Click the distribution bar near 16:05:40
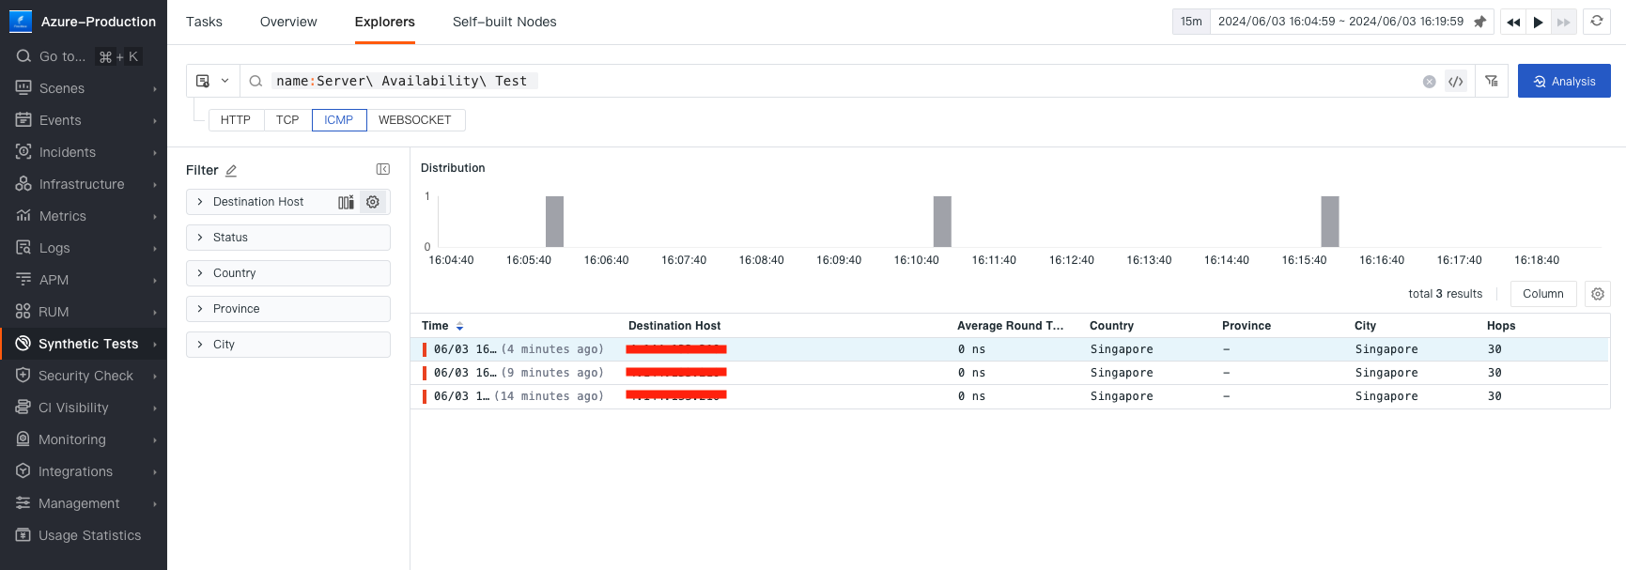 (554, 222)
